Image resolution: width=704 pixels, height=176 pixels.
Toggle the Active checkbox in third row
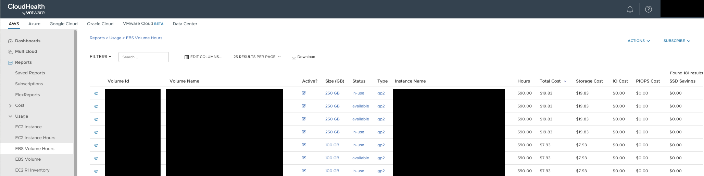(304, 119)
